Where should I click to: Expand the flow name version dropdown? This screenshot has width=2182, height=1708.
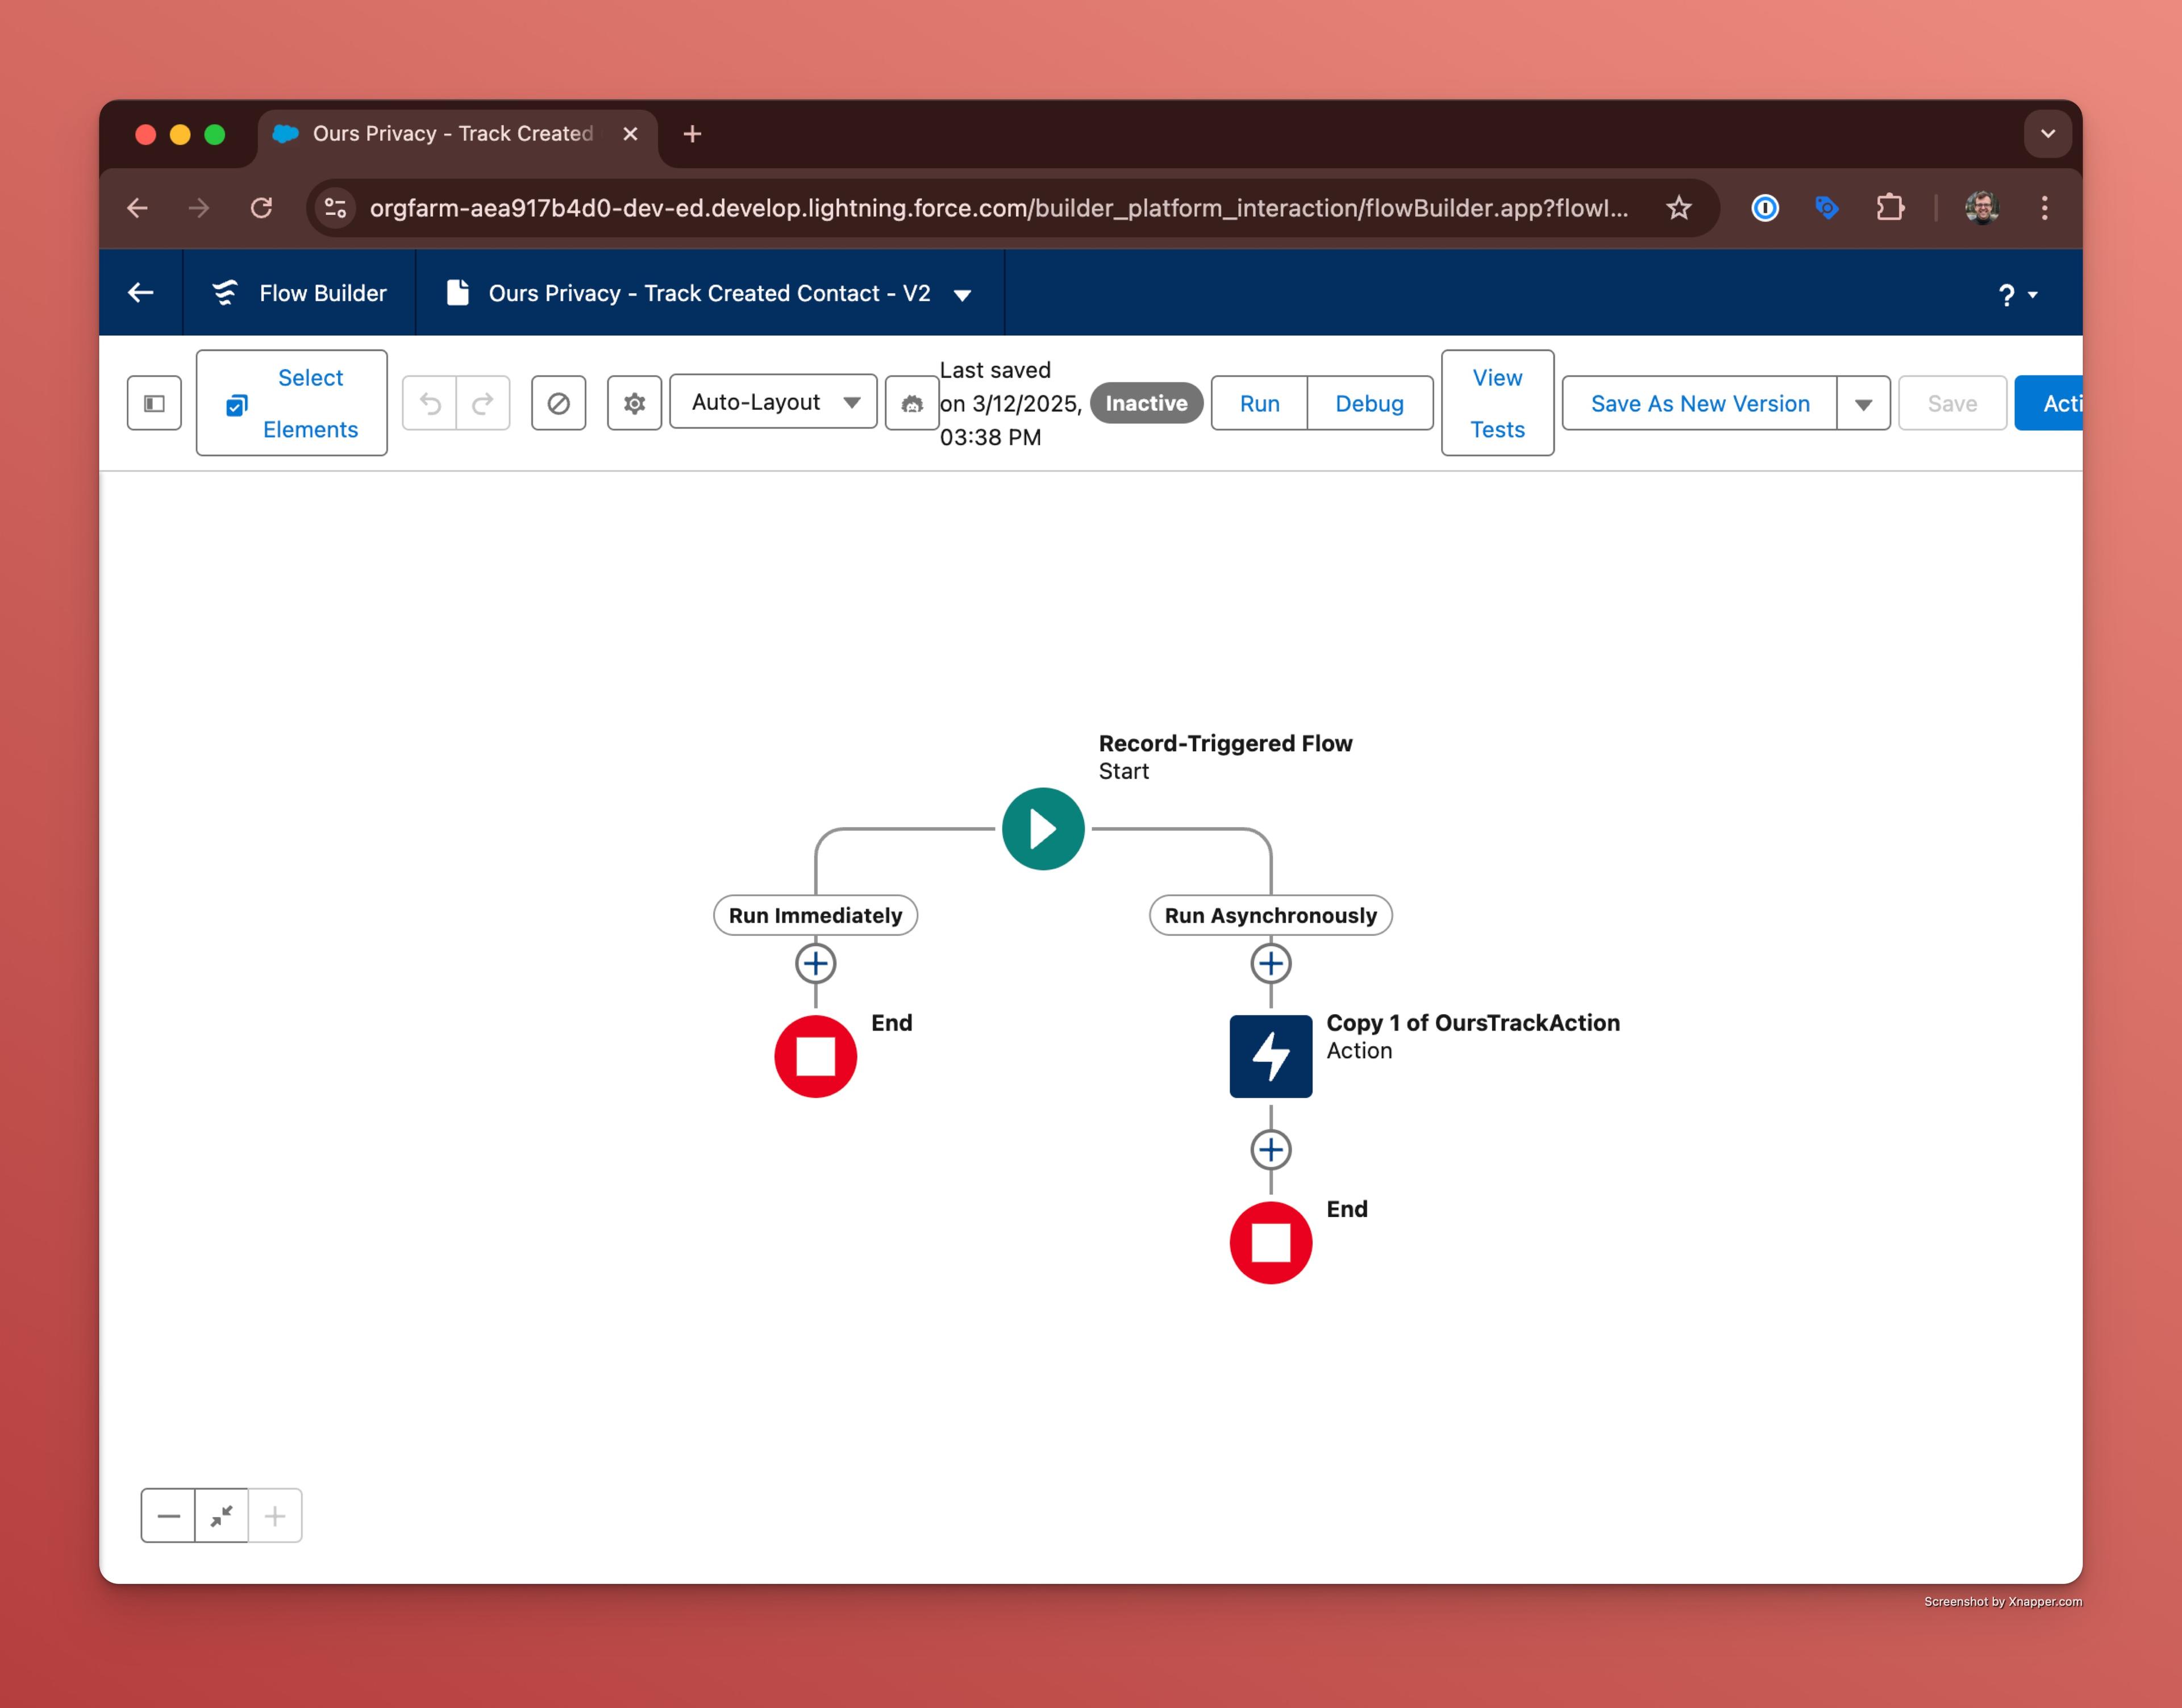click(962, 294)
